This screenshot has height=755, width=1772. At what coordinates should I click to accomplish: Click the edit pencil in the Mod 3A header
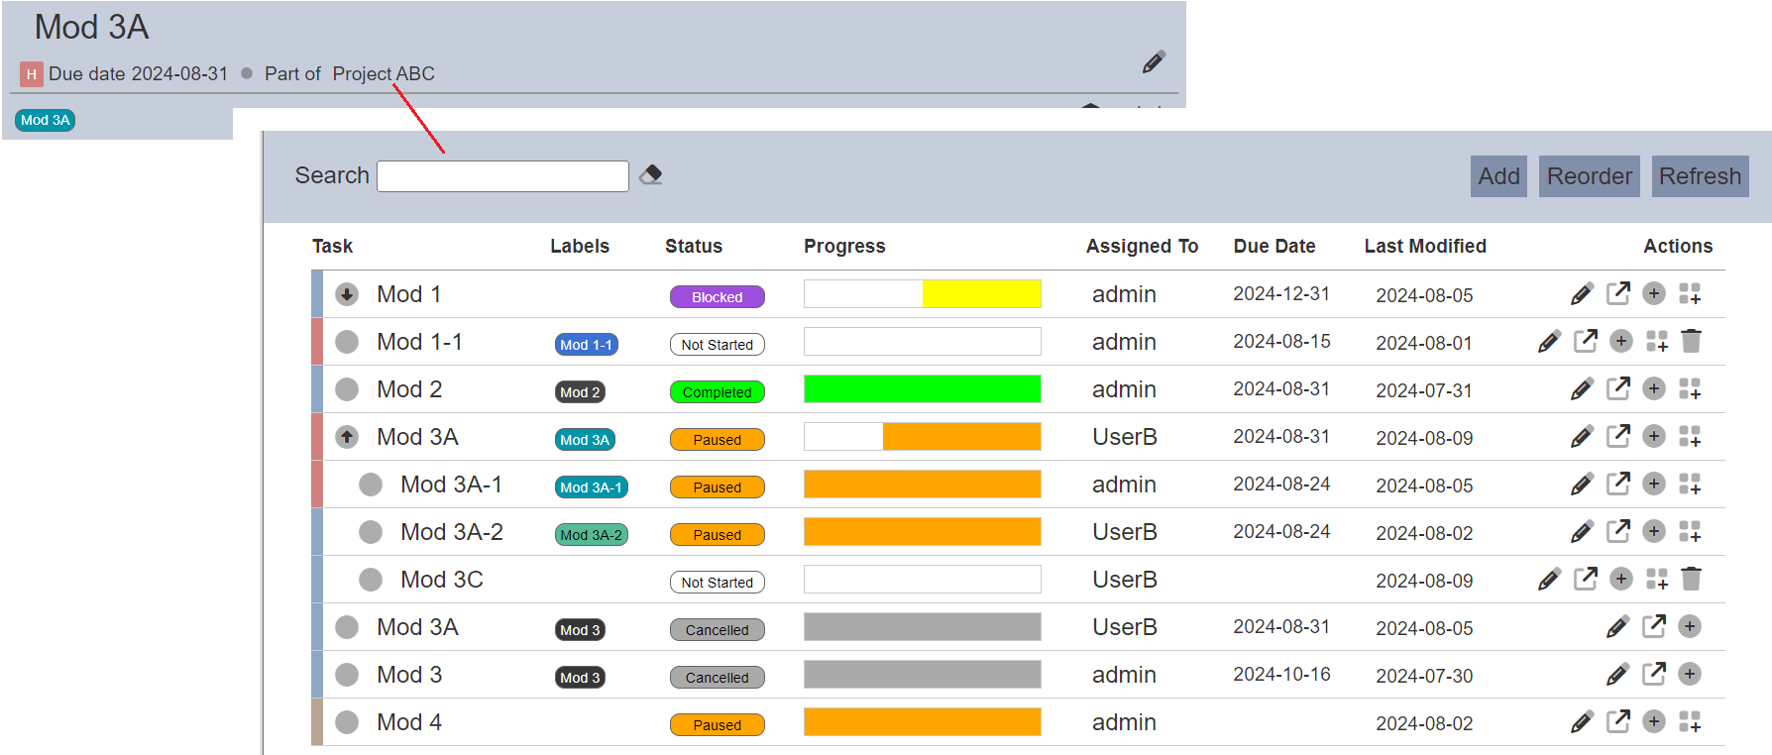click(1154, 62)
